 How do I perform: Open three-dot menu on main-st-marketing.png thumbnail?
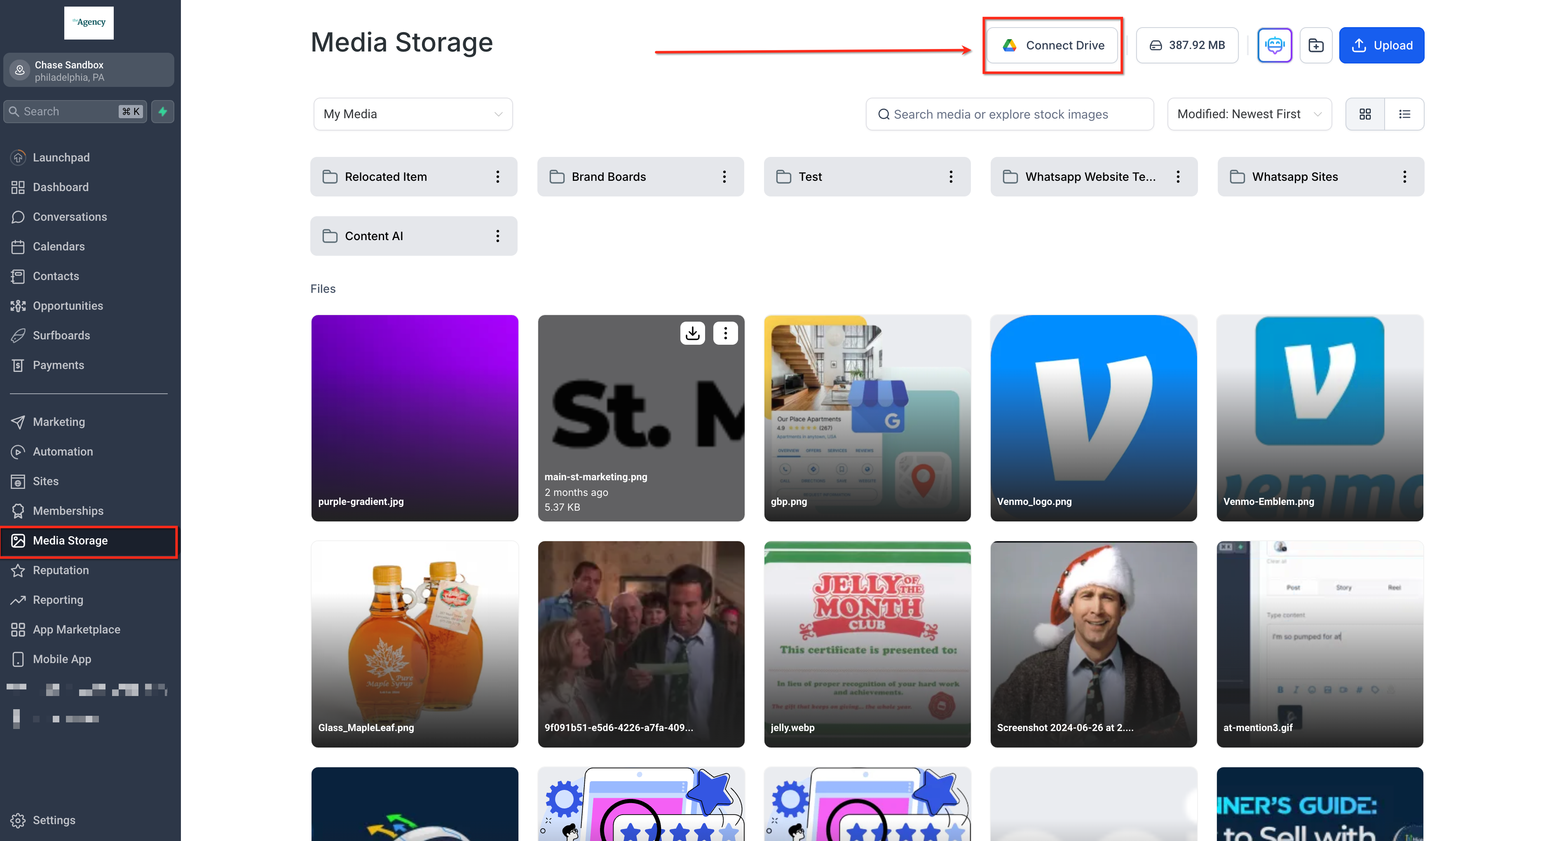point(725,333)
